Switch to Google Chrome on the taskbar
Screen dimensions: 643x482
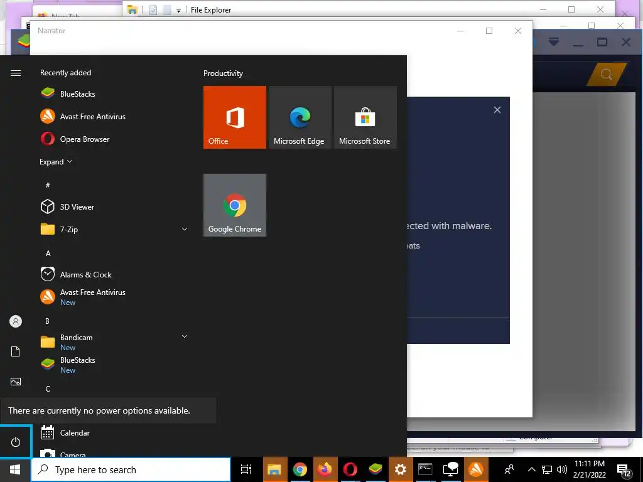point(300,469)
